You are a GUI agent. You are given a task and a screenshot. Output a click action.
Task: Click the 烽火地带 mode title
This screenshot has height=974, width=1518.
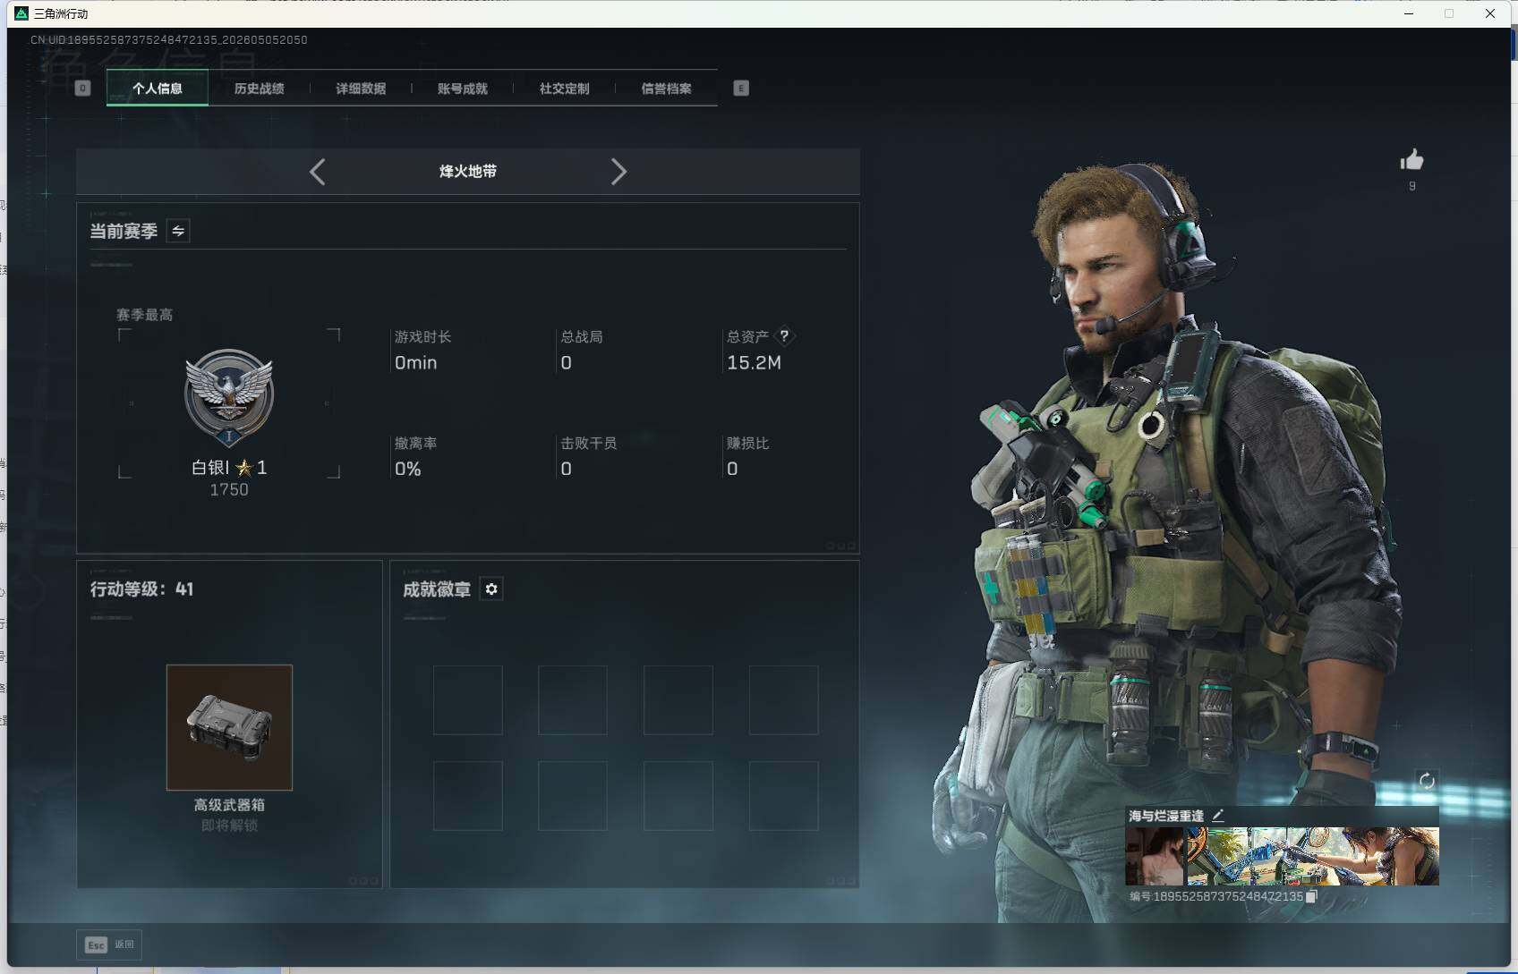coord(468,172)
